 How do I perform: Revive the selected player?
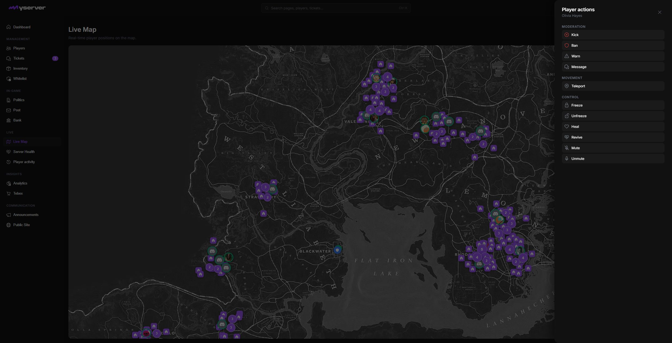pos(613,137)
